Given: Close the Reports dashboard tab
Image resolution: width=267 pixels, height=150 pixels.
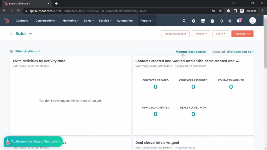Looking at the screenshot, I should click(x=48, y=4).
